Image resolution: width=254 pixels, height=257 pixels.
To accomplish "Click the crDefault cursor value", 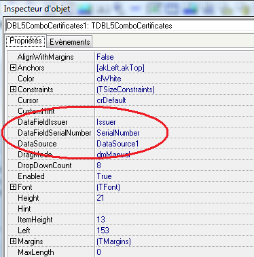I will click(x=111, y=100).
